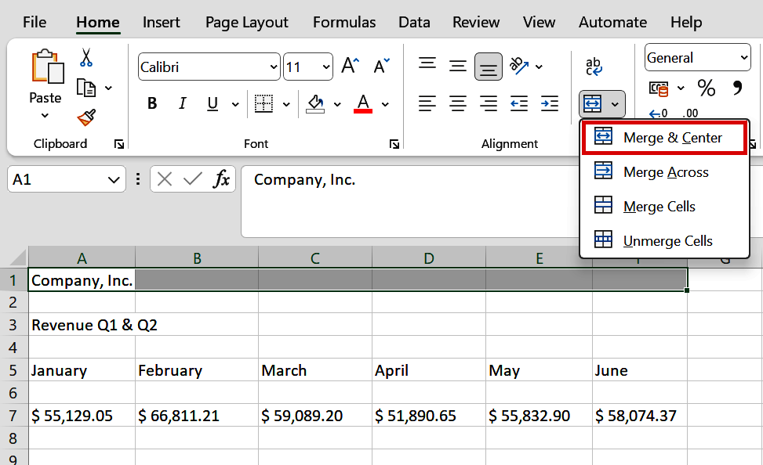Open Insert Function with the fx icon

tap(221, 178)
